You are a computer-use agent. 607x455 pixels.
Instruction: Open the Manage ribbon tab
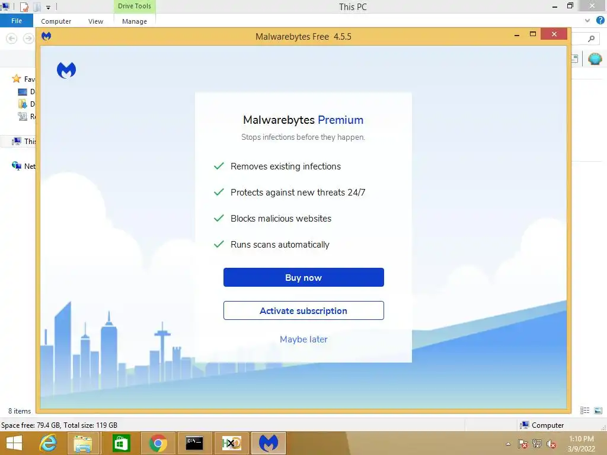(135, 21)
